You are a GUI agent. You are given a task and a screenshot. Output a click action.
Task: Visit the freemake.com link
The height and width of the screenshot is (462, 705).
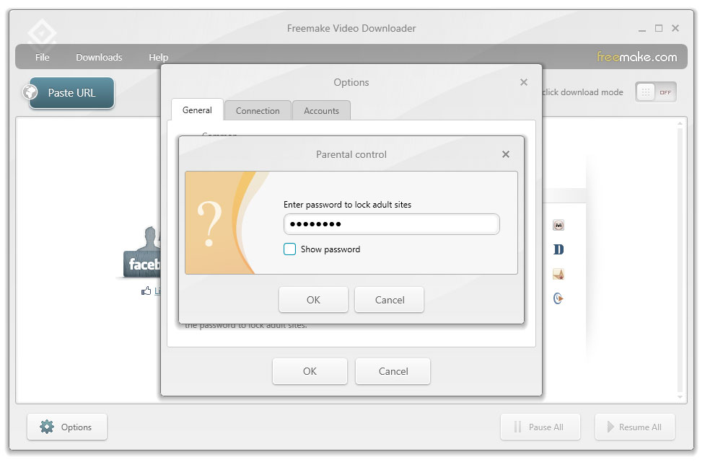(x=636, y=57)
